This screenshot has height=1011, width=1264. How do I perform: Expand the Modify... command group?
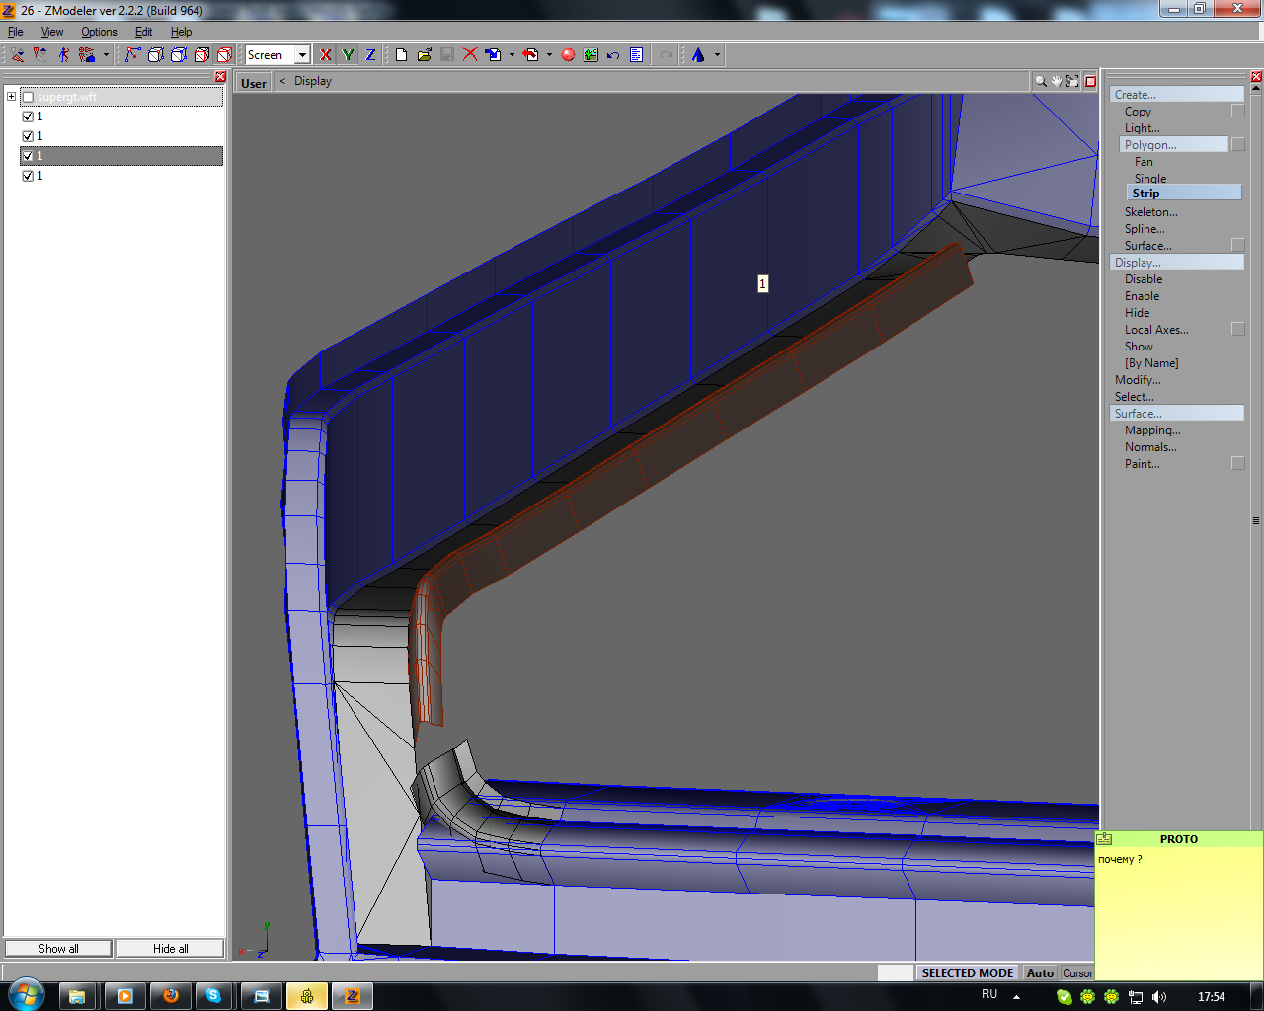pos(1138,380)
